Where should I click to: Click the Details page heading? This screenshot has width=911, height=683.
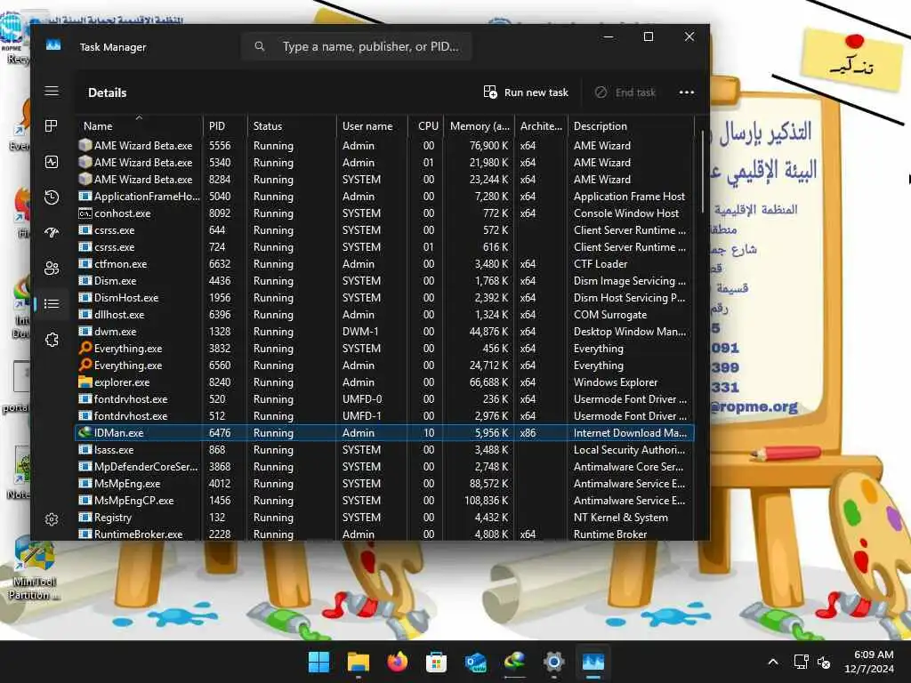pyautogui.click(x=108, y=92)
